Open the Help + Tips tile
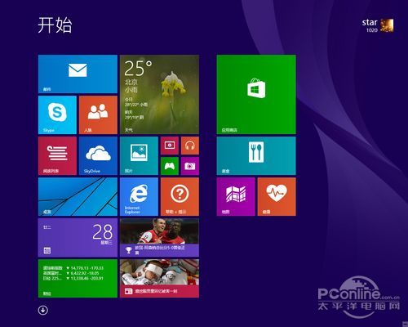The width and height of the screenshot is (408, 327). (180, 197)
